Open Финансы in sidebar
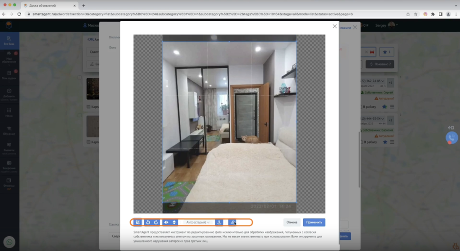The image size is (460, 251). coord(9,184)
